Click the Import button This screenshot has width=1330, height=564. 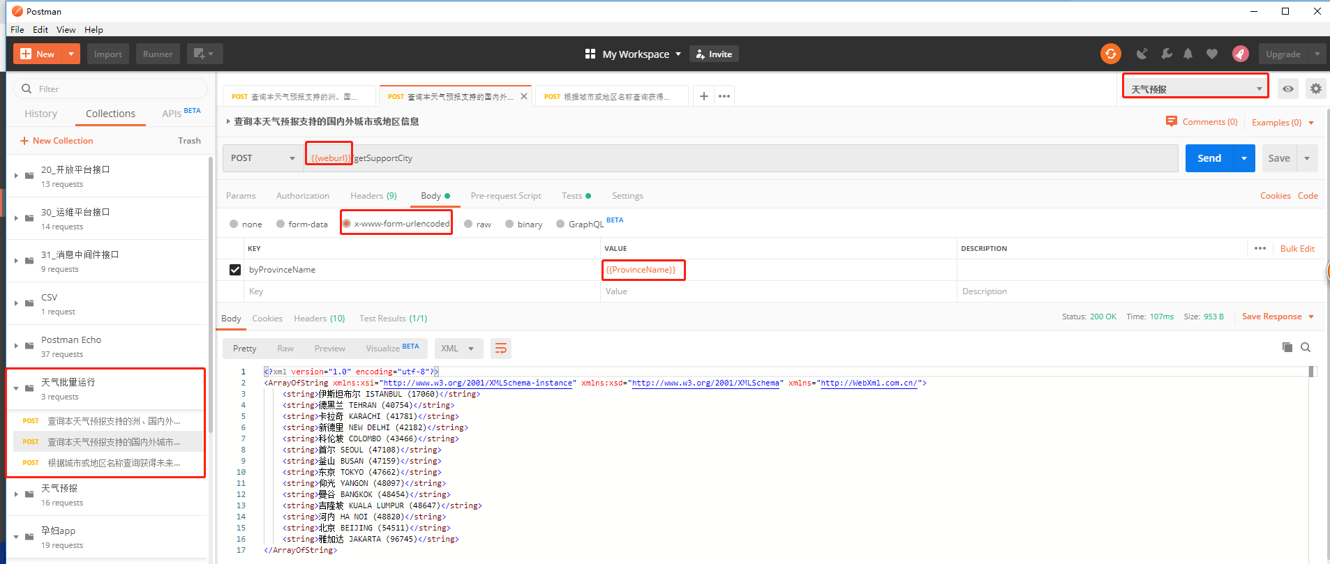point(108,54)
